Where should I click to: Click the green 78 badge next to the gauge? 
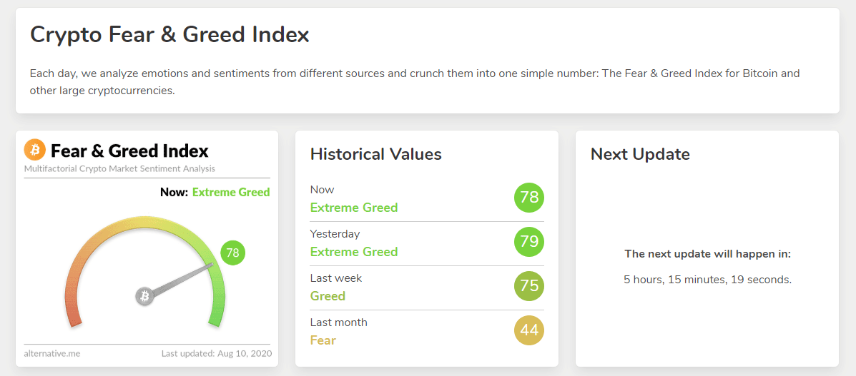point(233,253)
